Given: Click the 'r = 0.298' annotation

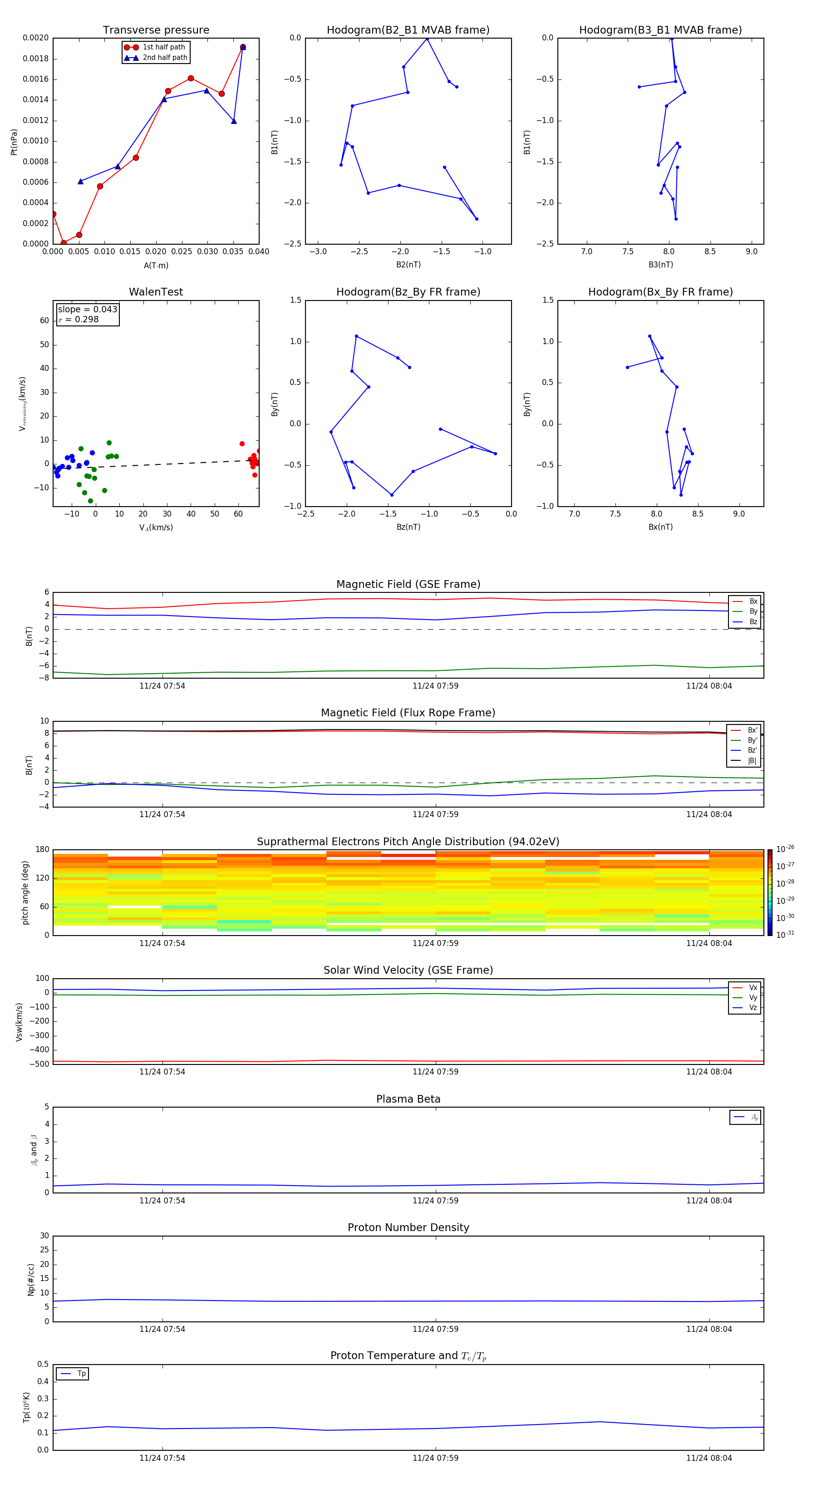Looking at the screenshot, I should click(x=79, y=319).
